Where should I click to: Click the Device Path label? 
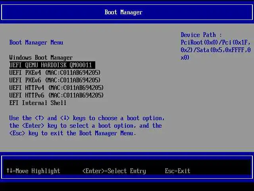[x=201, y=35]
